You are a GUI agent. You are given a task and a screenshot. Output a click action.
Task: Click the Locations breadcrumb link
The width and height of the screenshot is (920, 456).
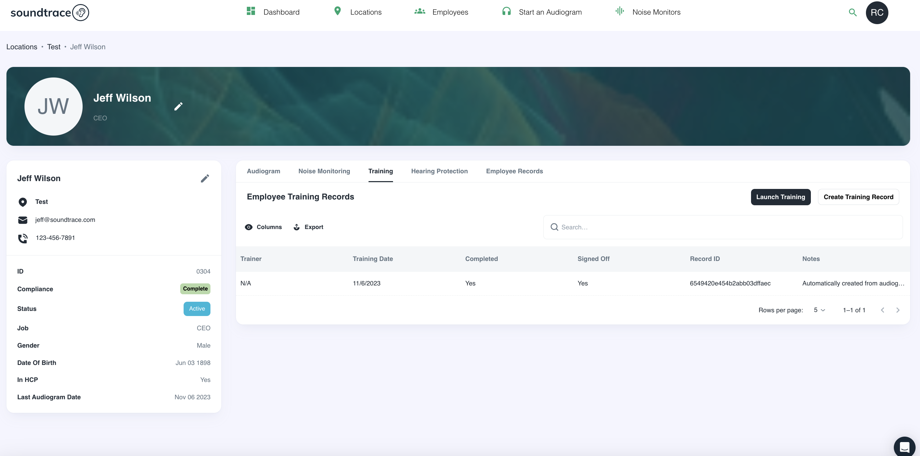22,47
